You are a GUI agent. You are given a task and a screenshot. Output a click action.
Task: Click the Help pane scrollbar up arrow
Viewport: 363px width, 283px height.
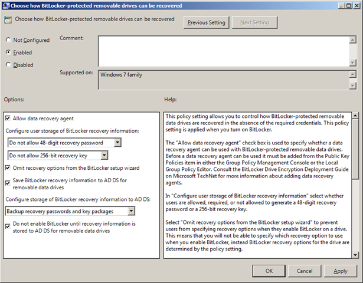(x=355, y=116)
